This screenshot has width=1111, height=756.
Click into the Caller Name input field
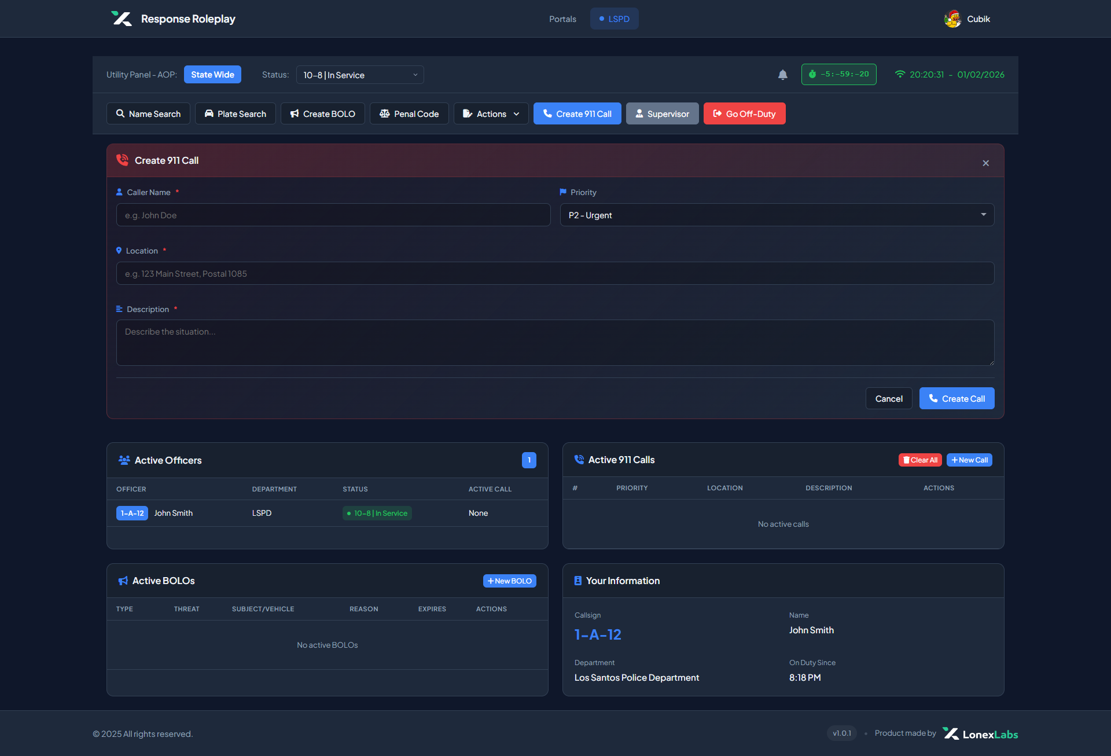[333, 215]
